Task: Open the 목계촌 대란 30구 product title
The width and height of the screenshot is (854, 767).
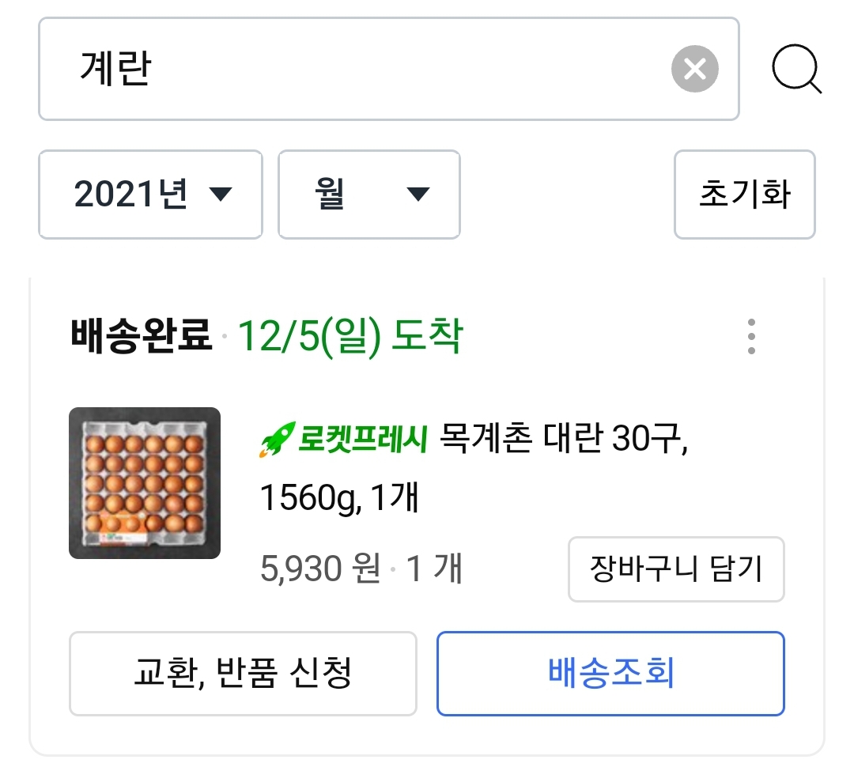Action: [x=563, y=437]
